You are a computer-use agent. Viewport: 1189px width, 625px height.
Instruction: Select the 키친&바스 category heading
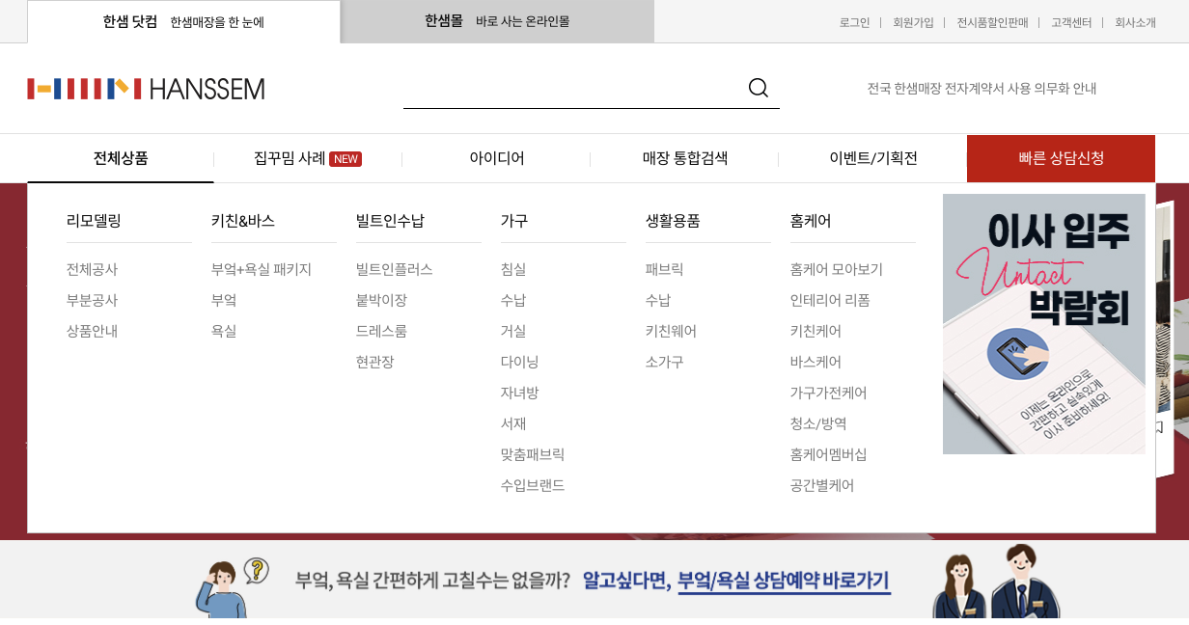pyautogui.click(x=243, y=221)
